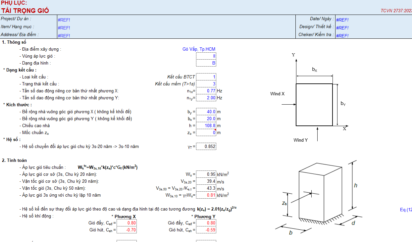Click the Phương X Ceh cell -0.70

[127, 230]
